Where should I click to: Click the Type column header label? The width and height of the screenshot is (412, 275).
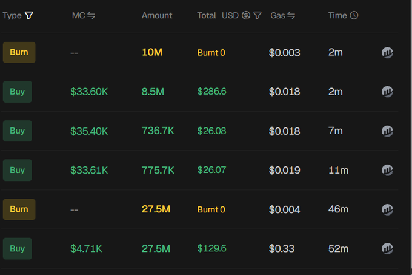click(x=12, y=16)
